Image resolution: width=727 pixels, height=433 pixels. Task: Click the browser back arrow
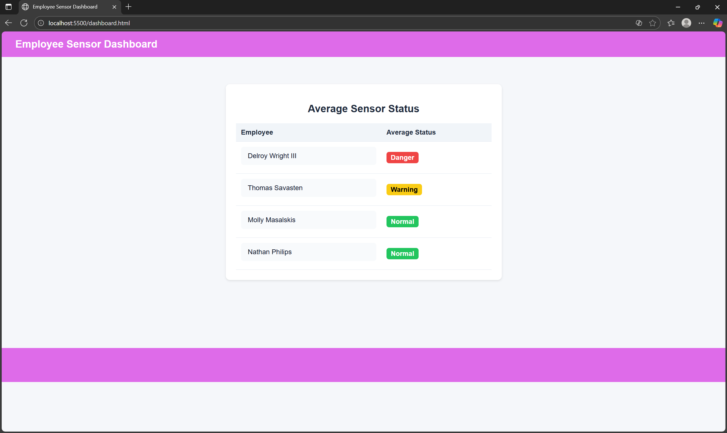9,23
